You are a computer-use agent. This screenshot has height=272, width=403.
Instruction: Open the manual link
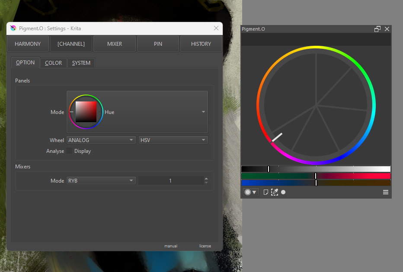(x=171, y=246)
